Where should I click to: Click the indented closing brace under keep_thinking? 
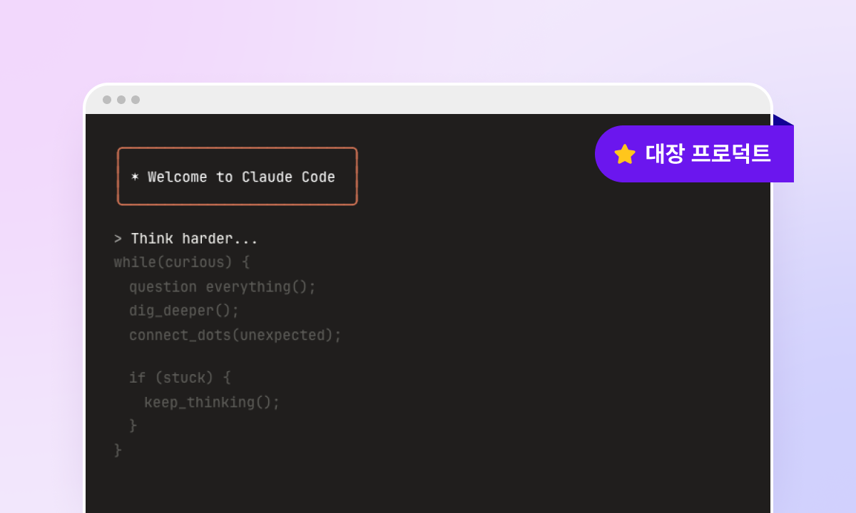[133, 426]
